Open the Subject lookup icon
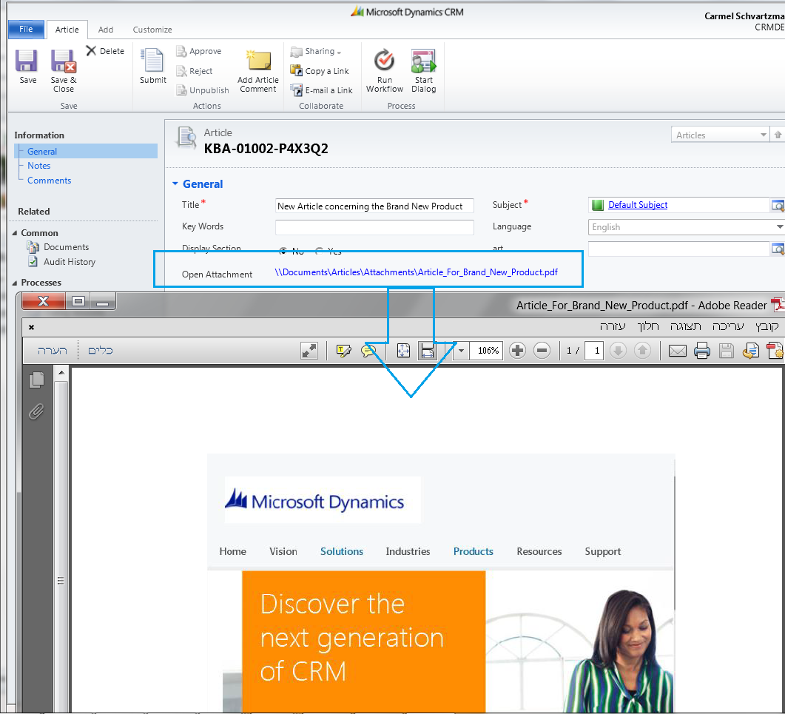This screenshot has height=714, width=785. (777, 205)
